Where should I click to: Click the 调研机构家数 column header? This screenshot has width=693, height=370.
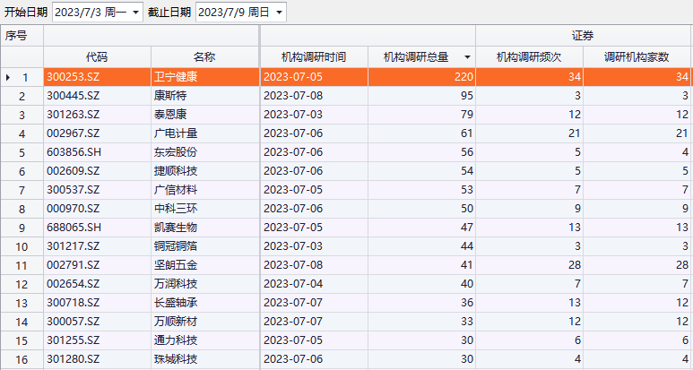(637, 57)
